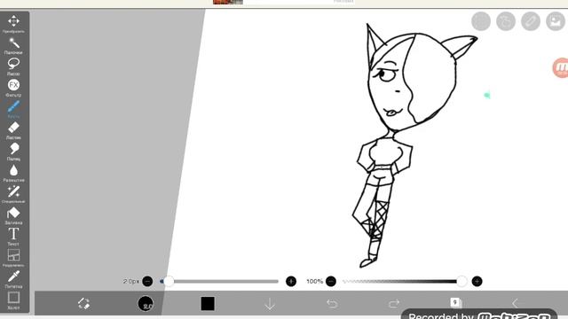Increase opacity with plus button
The width and height of the screenshot is (568, 319).
tap(477, 281)
